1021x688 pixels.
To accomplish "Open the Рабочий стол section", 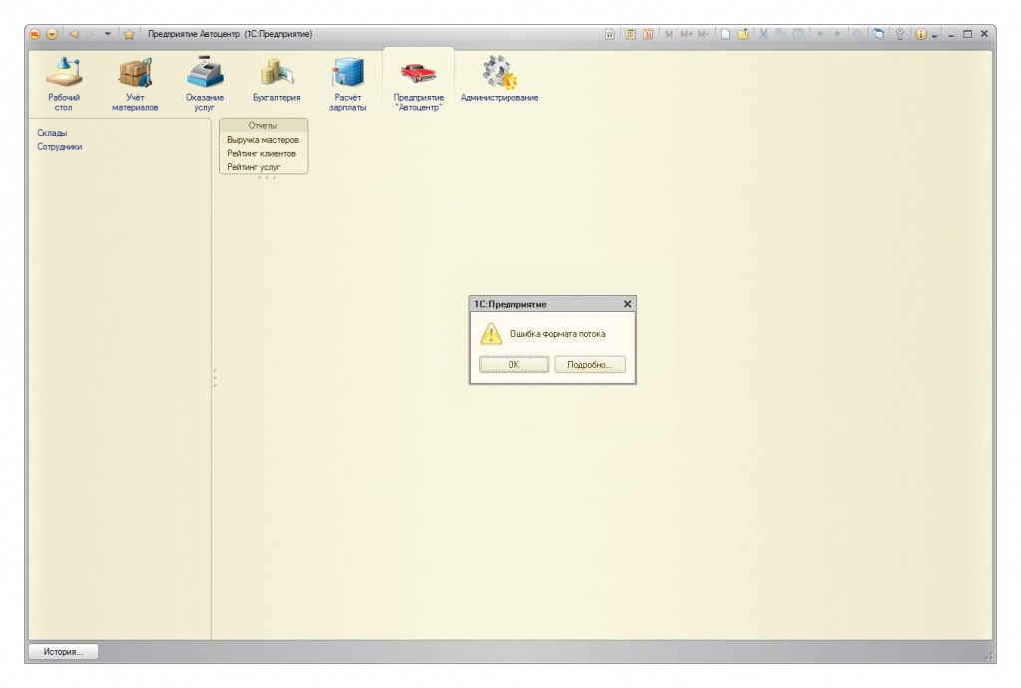I will [63, 84].
